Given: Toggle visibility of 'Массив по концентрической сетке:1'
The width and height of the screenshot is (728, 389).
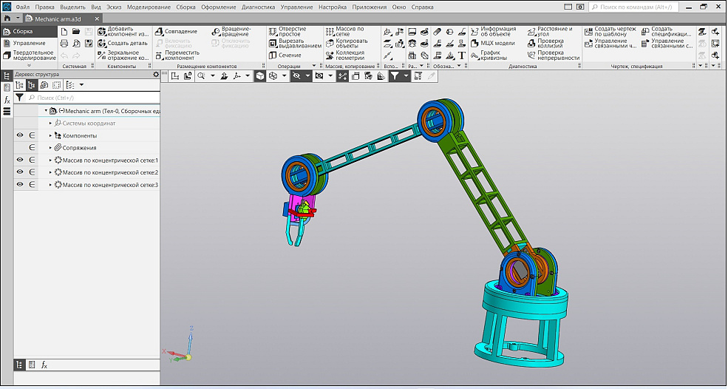Looking at the screenshot, I should coord(20,160).
